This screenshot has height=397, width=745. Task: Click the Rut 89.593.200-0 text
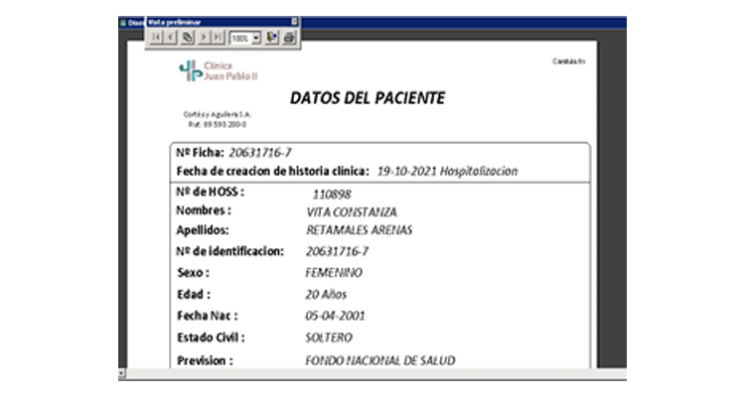click(218, 124)
